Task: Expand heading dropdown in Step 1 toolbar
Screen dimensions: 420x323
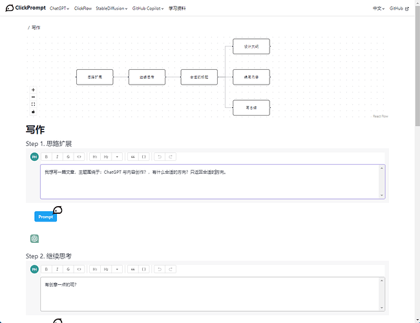Action: pos(117,156)
